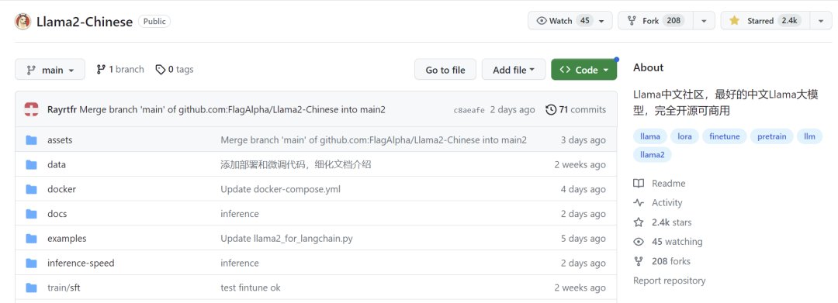This screenshot has width=838, height=303.
Task: Open the docs folder
Action: click(57, 214)
